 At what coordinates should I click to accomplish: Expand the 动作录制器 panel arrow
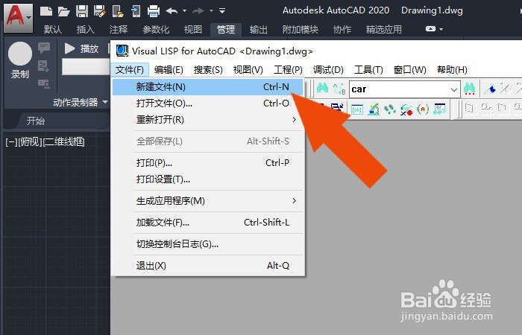coord(105,102)
